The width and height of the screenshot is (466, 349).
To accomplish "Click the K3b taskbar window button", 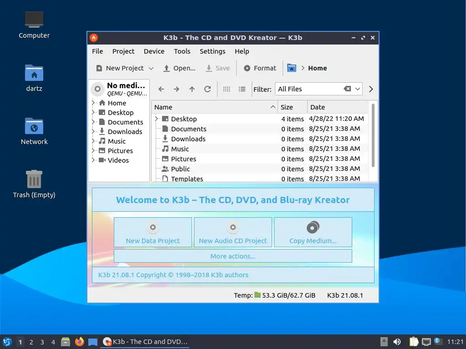I will coord(145,342).
